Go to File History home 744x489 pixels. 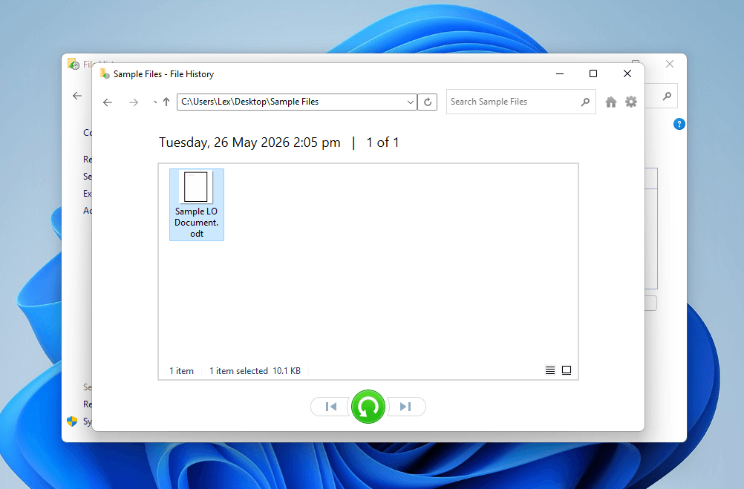click(611, 102)
